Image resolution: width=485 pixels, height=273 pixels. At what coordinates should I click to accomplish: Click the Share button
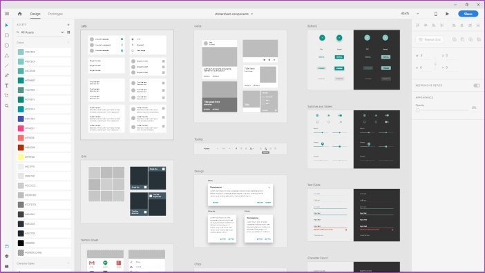click(468, 14)
